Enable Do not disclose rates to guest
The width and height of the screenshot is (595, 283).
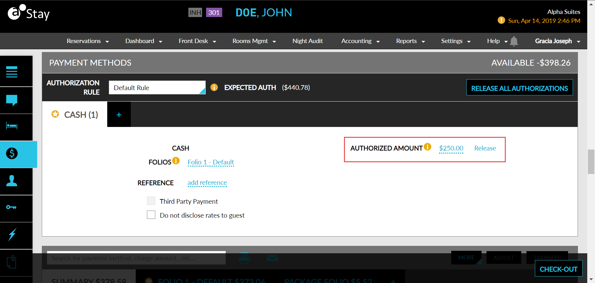151,215
